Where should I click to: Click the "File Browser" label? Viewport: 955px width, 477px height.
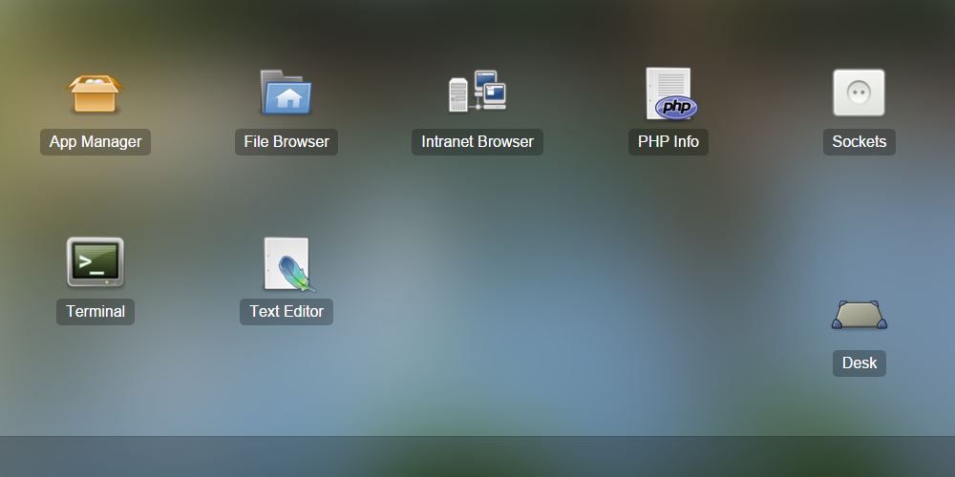click(286, 142)
